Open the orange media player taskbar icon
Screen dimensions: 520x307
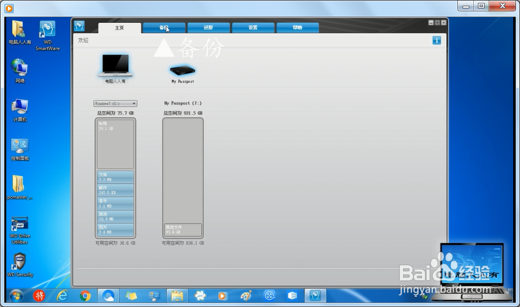click(223, 296)
